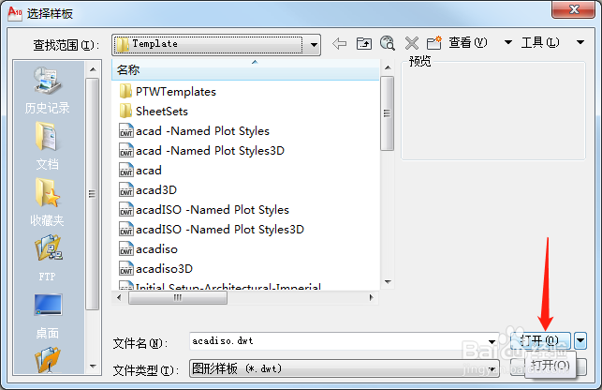Open the 查看(V) menu
The height and width of the screenshot is (390, 602).
click(467, 42)
